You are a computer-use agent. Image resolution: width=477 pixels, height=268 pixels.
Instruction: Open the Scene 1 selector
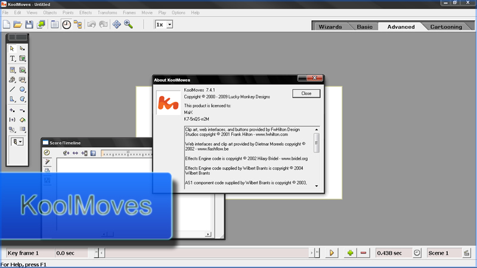coord(444,253)
